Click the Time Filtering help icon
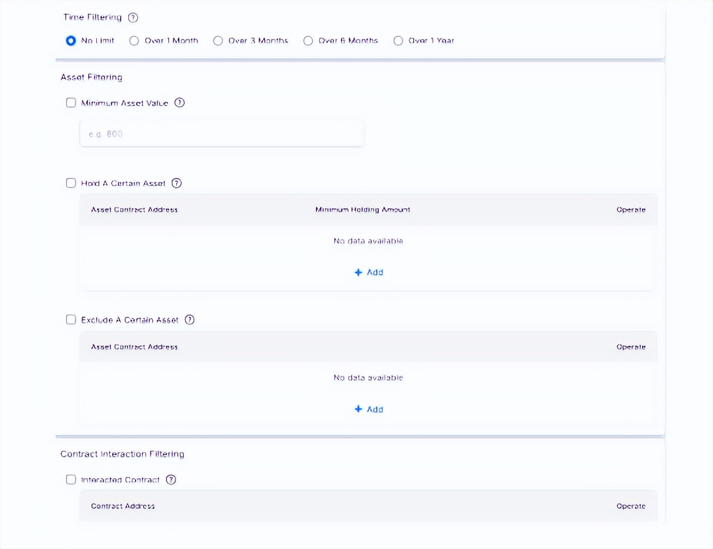The image size is (713, 549). pyautogui.click(x=133, y=17)
